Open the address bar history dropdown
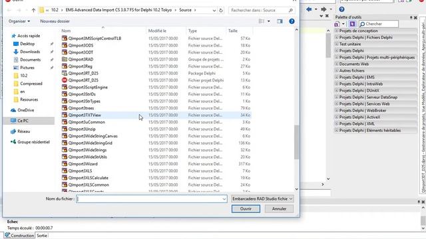This screenshot has height=239, width=426. [214, 11]
